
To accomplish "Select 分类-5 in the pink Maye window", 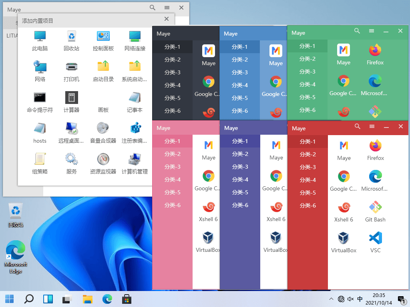I will [x=172, y=192].
